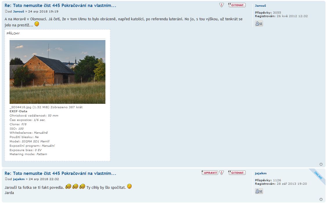
Task: Click the small post icon before 'od Jarouš'
Action: pyautogui.click(x=6, y=11)
